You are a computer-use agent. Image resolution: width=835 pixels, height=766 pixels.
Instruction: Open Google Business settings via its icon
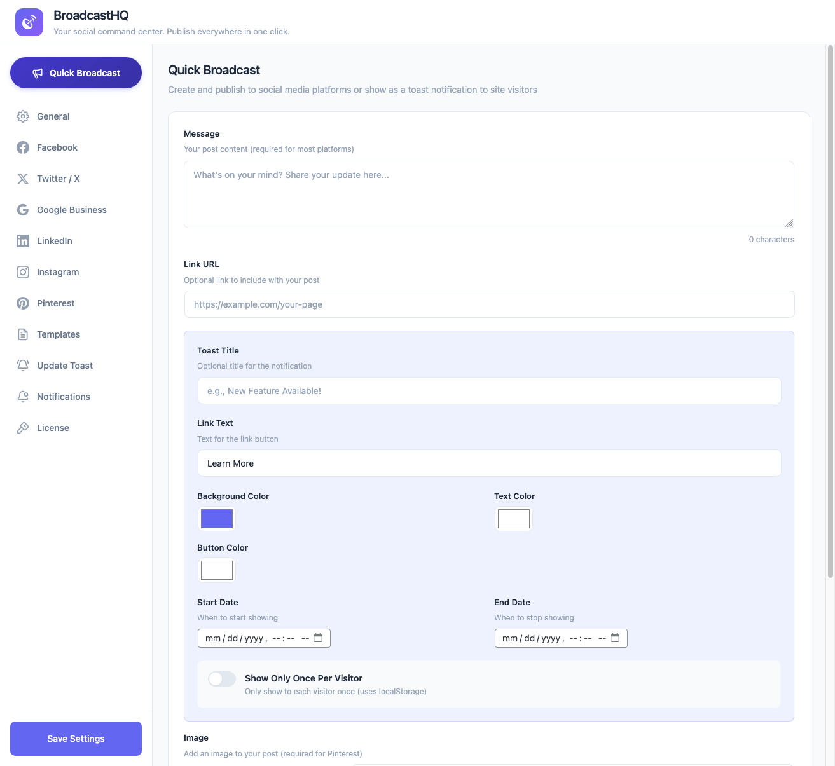pyautogui.click(x=23, y=210)
